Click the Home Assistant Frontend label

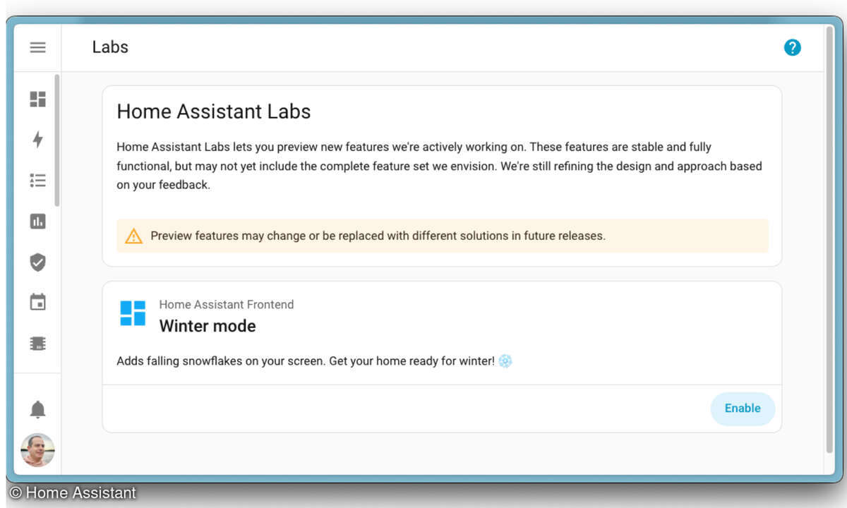coord(227,304)
